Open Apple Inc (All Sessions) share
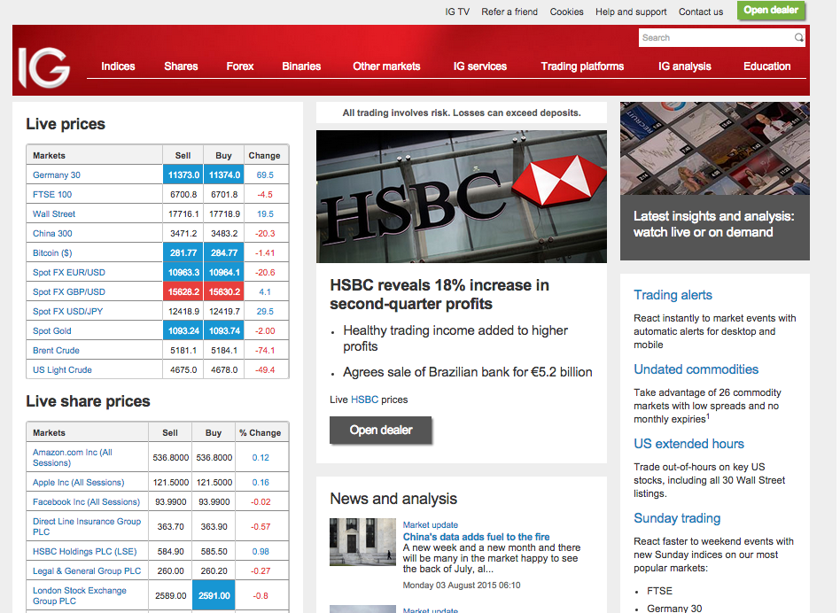The image size is (840, 613). 78,483
